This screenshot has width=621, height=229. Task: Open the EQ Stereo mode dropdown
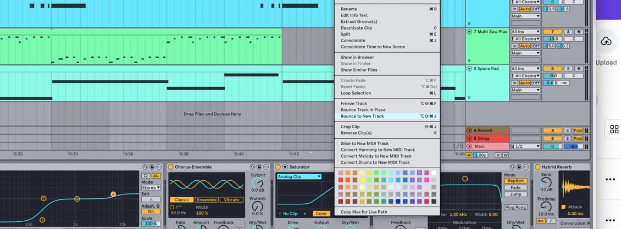(151, 187)
